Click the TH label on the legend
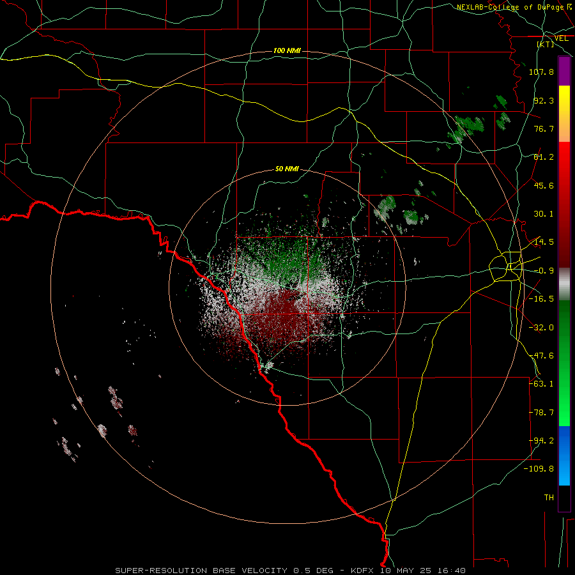Screen dimensions: 575x575 [549, 498]
